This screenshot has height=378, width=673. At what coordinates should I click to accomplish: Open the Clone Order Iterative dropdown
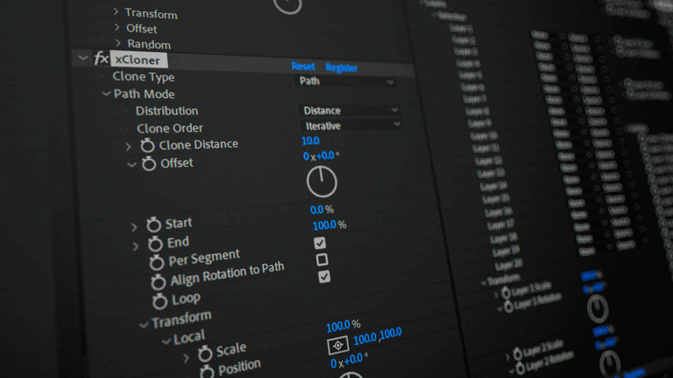click(x=352, y=125)
